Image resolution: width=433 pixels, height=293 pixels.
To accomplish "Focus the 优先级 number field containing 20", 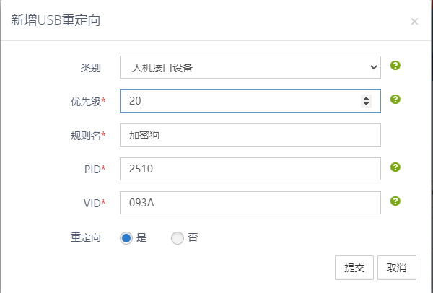I will tap(238, 102).
